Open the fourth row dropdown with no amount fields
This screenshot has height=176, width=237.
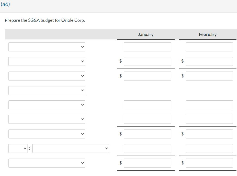[x=47, y=90]
